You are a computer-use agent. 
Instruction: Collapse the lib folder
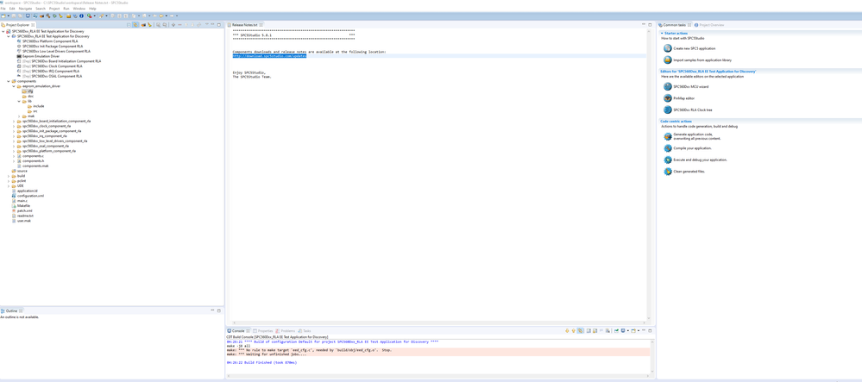point(19,101)
